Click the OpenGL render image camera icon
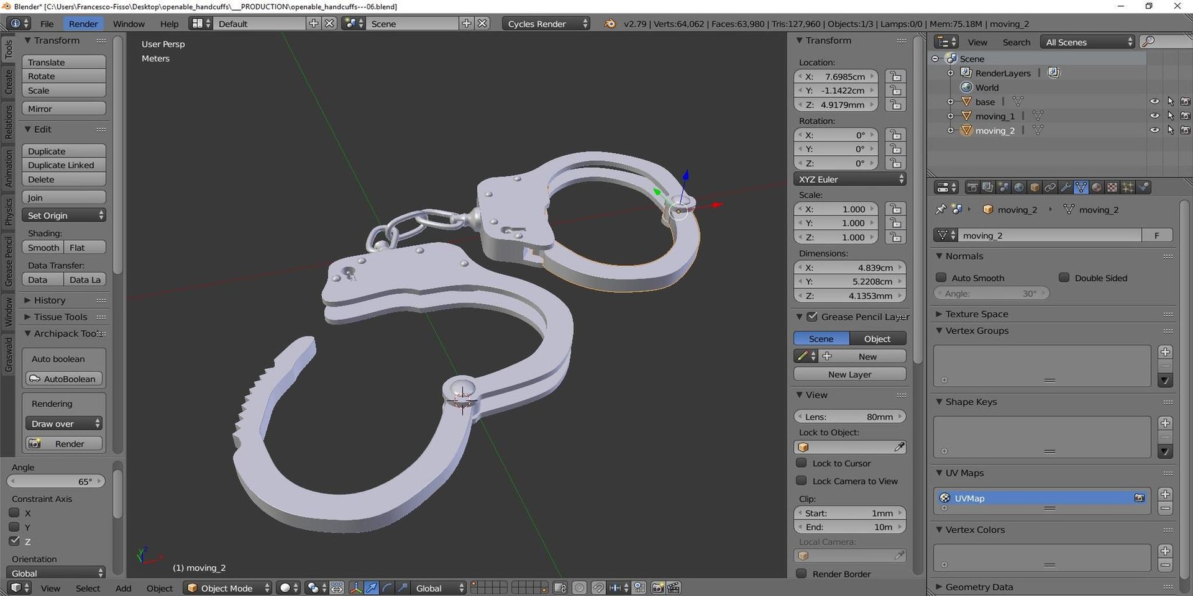1193x596 pixels. tap(658, 588)
